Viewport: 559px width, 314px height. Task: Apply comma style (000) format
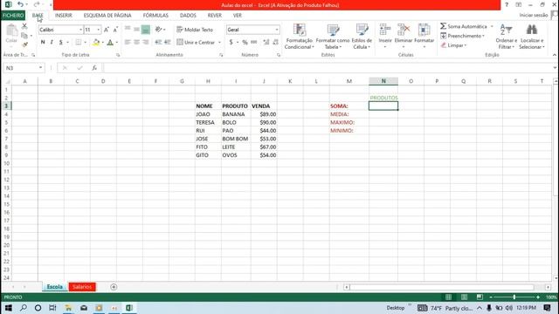coord(254,42)
